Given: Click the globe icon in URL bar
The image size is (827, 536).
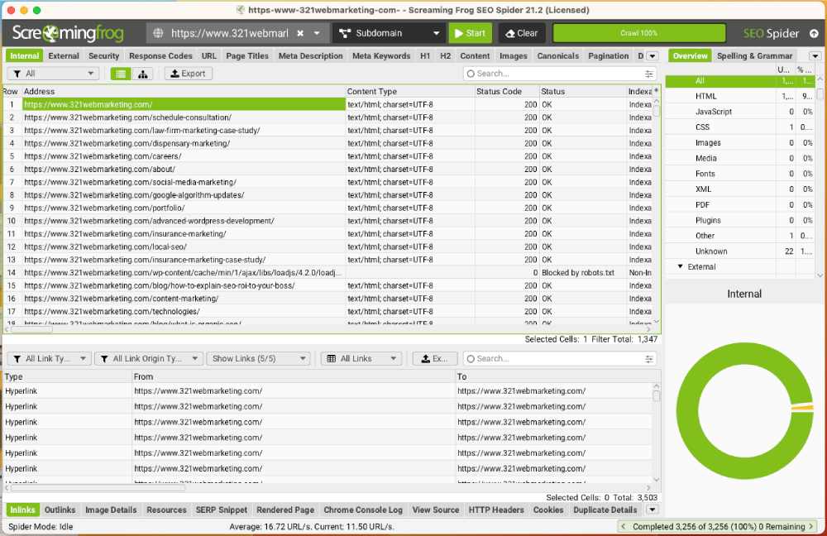Looking at the screenshot, I should pos(158,33).
